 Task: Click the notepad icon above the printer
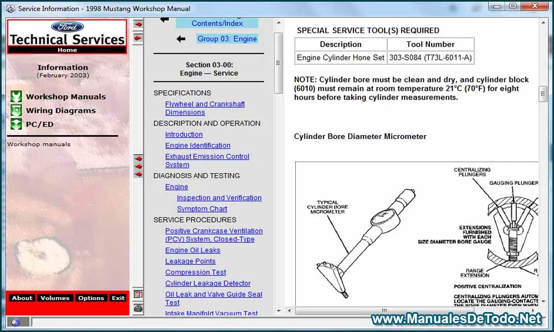138,294
